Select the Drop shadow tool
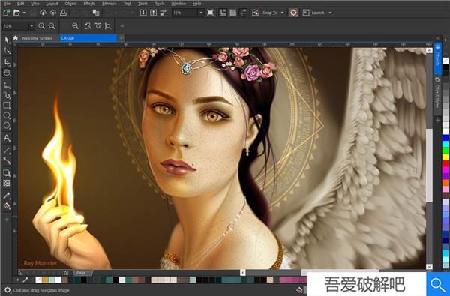The image size is (450, 296). (x=7, y=172)
